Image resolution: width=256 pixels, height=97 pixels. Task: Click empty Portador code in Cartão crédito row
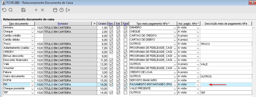39,36
